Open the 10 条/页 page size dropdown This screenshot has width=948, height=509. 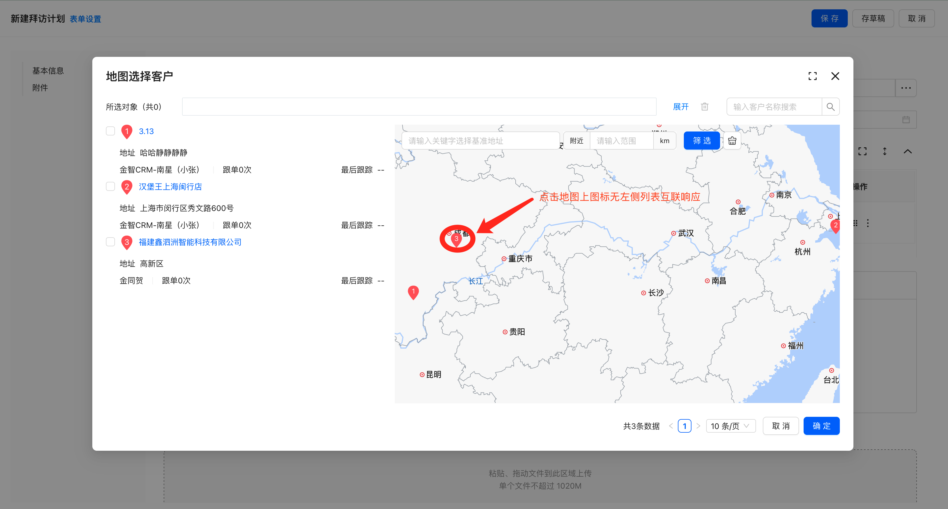(731, 426)
